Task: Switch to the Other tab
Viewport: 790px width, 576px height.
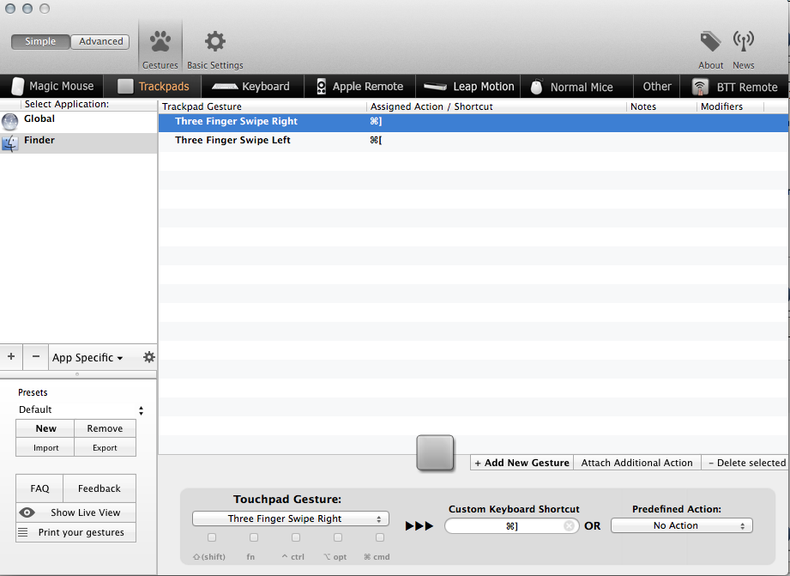Action: coord(657,86)
